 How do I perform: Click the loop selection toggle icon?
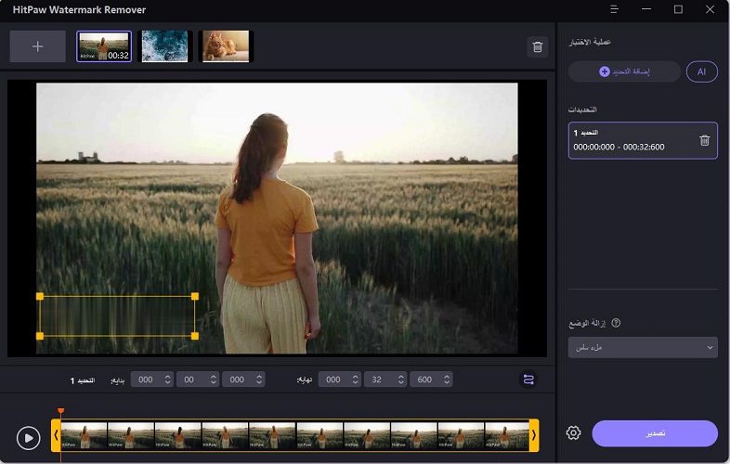point(528,380)
